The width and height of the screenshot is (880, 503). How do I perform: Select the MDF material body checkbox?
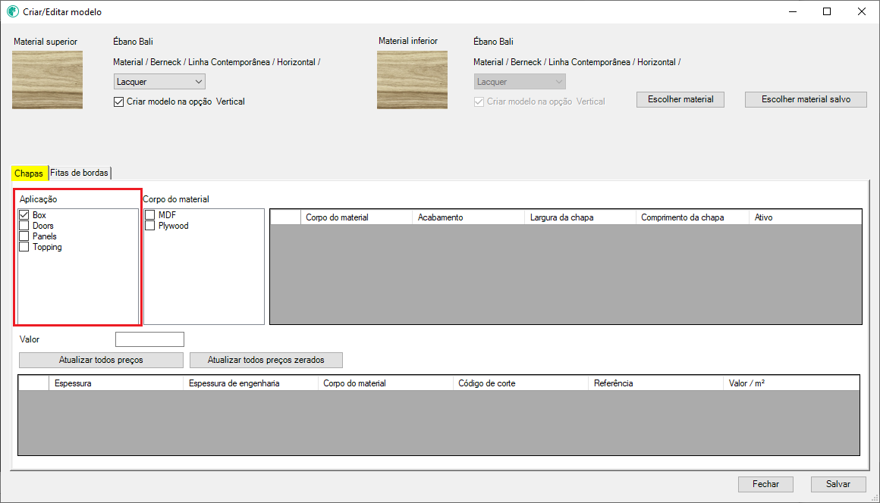click(x=150, y=216)
